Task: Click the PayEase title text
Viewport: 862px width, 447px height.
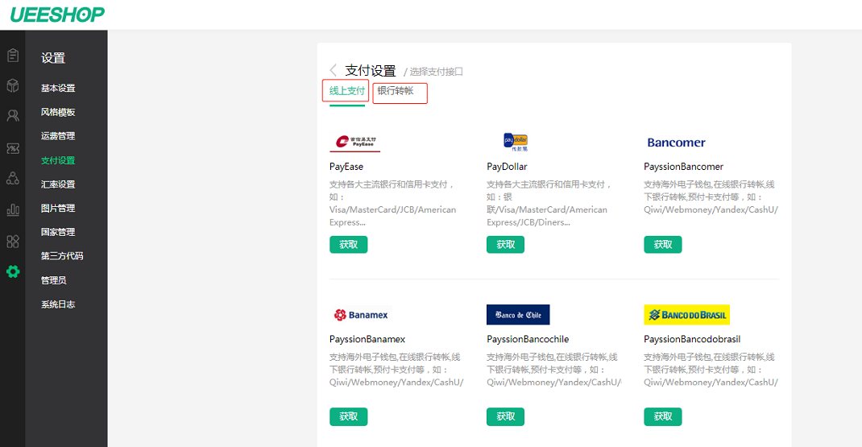Action: point(346,167)
